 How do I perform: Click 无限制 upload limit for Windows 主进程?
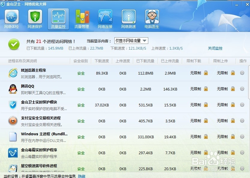(222, 137)
